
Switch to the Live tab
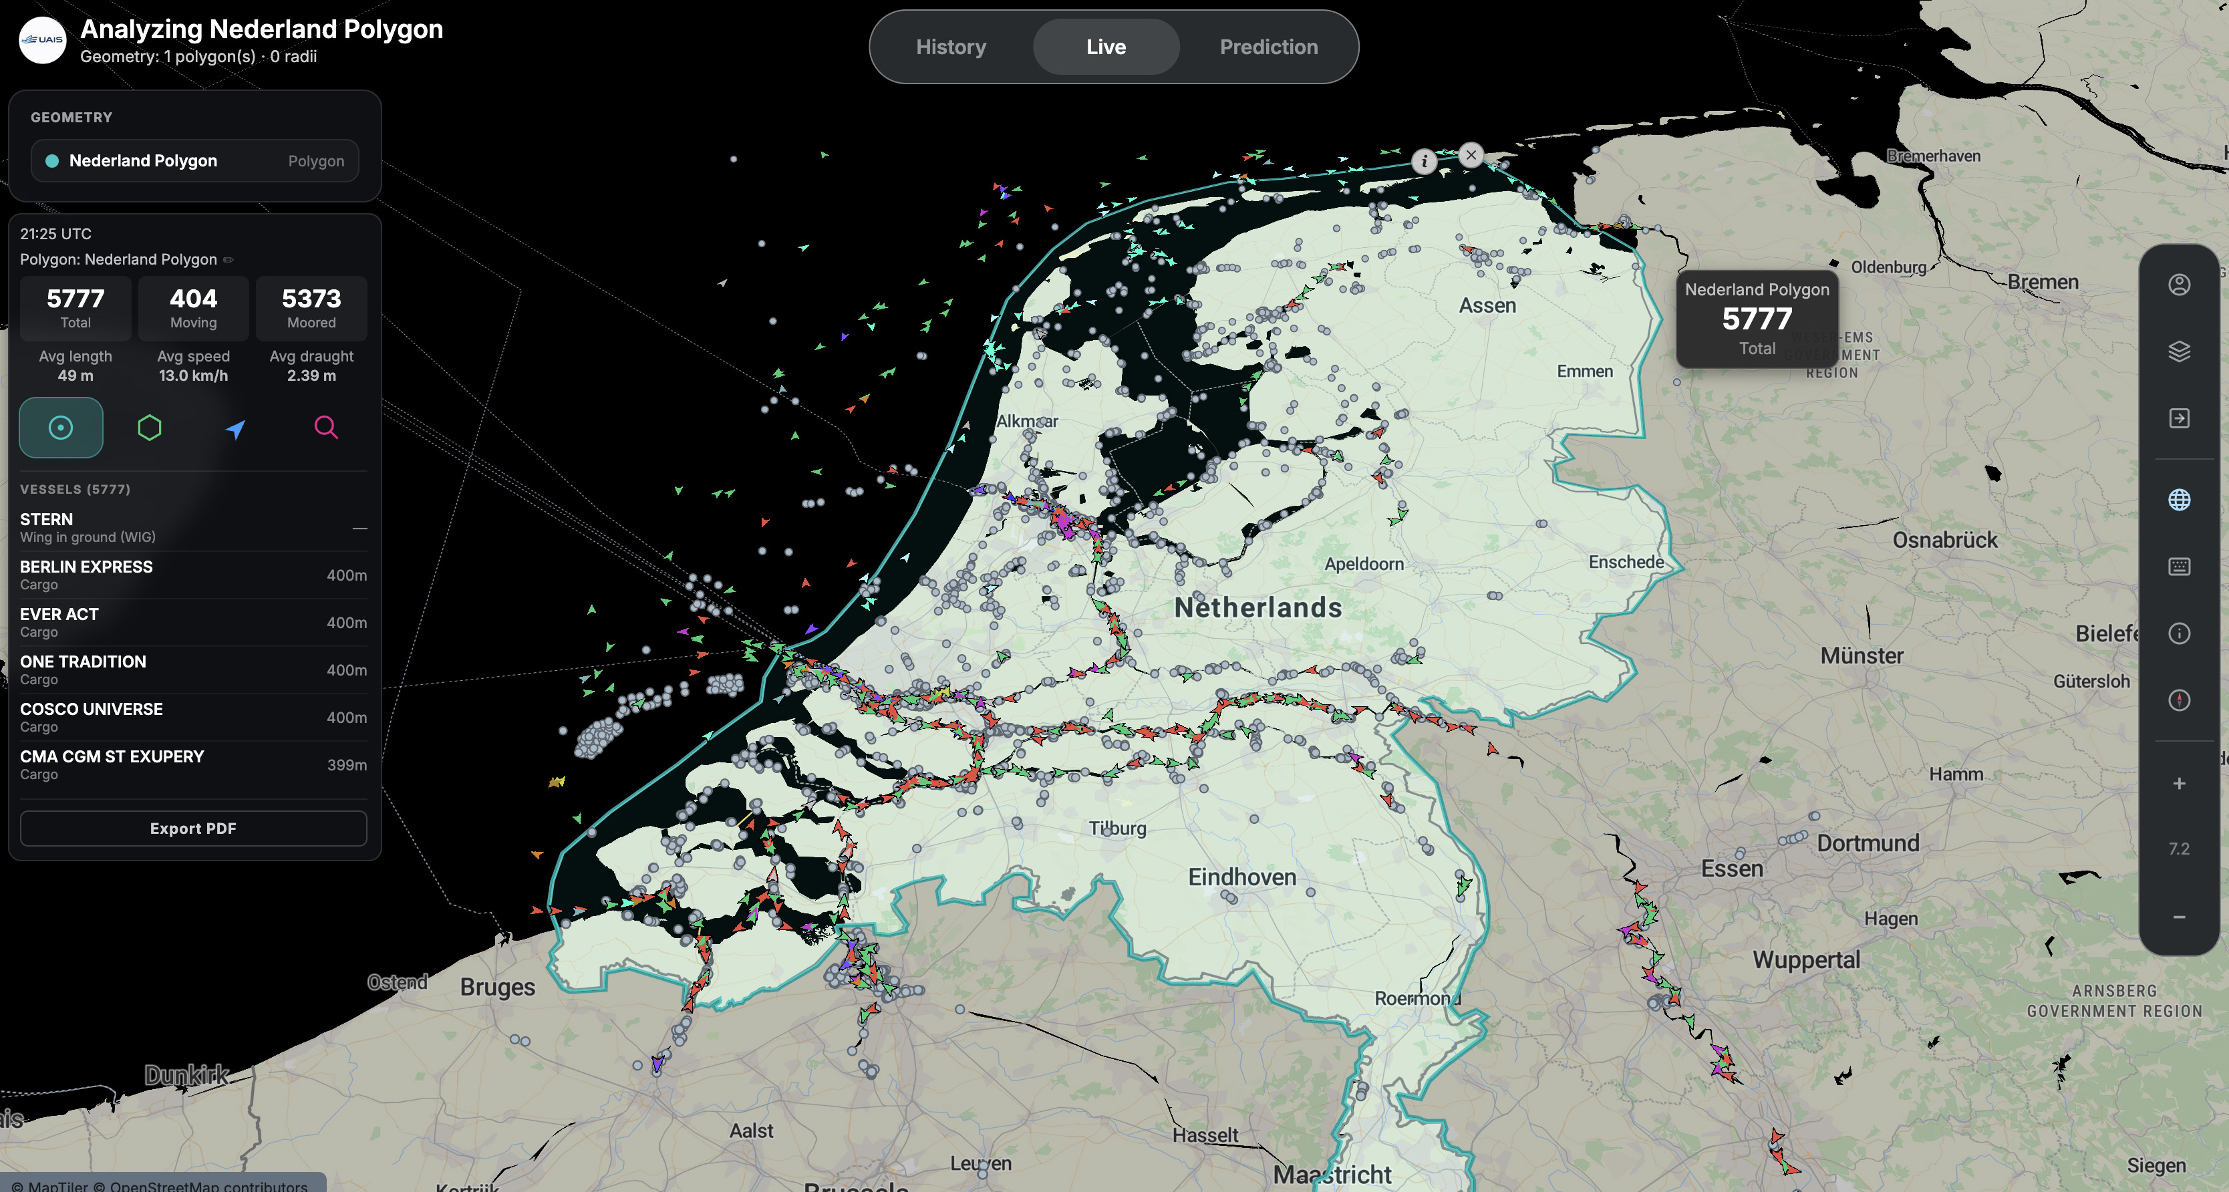1106,47
